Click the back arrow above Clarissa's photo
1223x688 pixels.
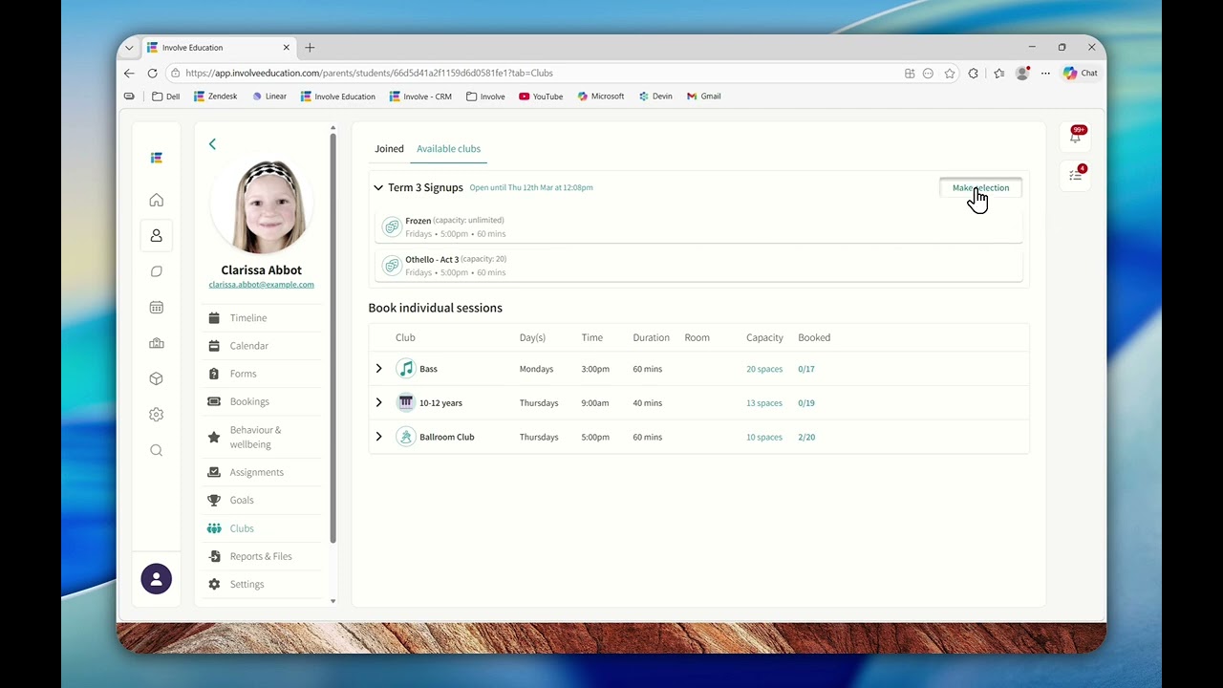(212, 144)
